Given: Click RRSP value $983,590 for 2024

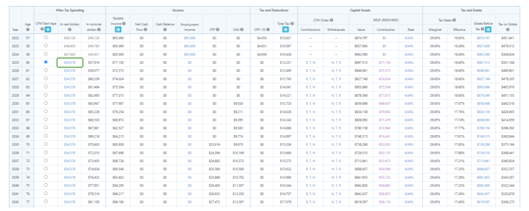Looking at the screenshot, I should 361,54.
